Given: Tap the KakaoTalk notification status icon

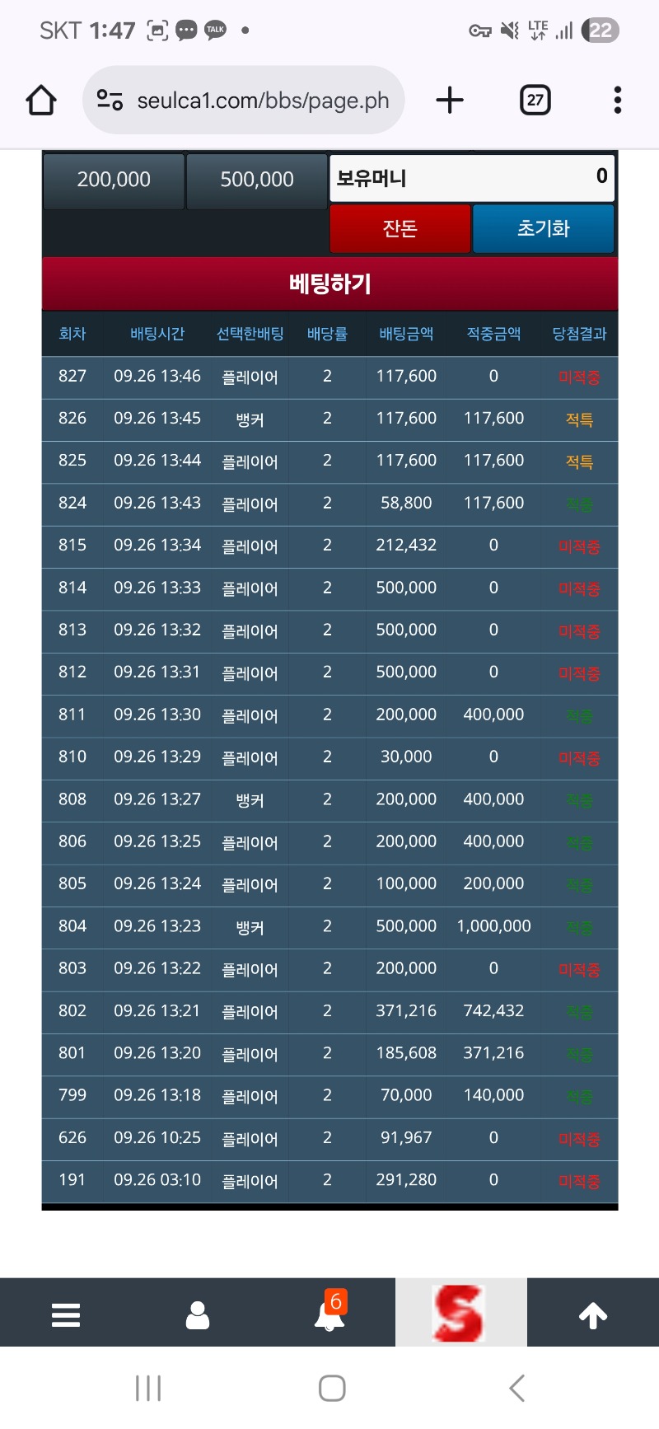Looking at the screenshot, I should 215,30.
